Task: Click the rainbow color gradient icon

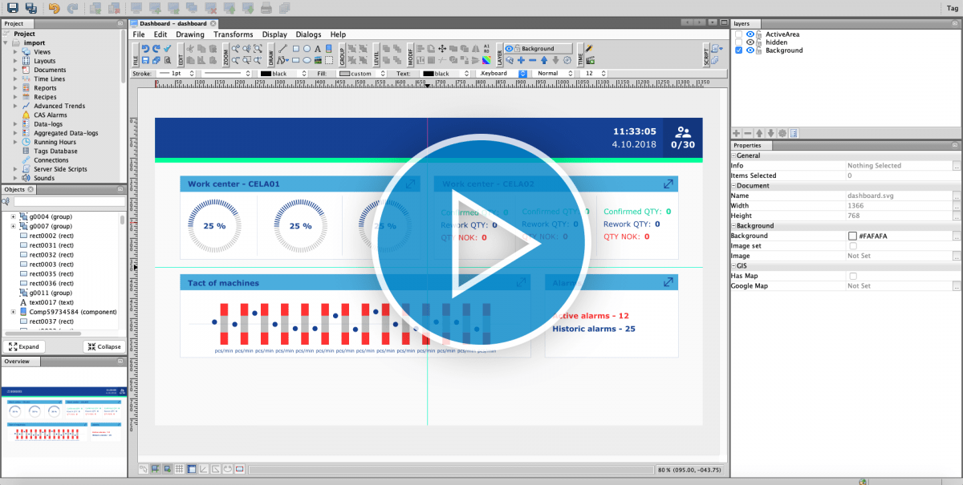Action: pos(486,60)
